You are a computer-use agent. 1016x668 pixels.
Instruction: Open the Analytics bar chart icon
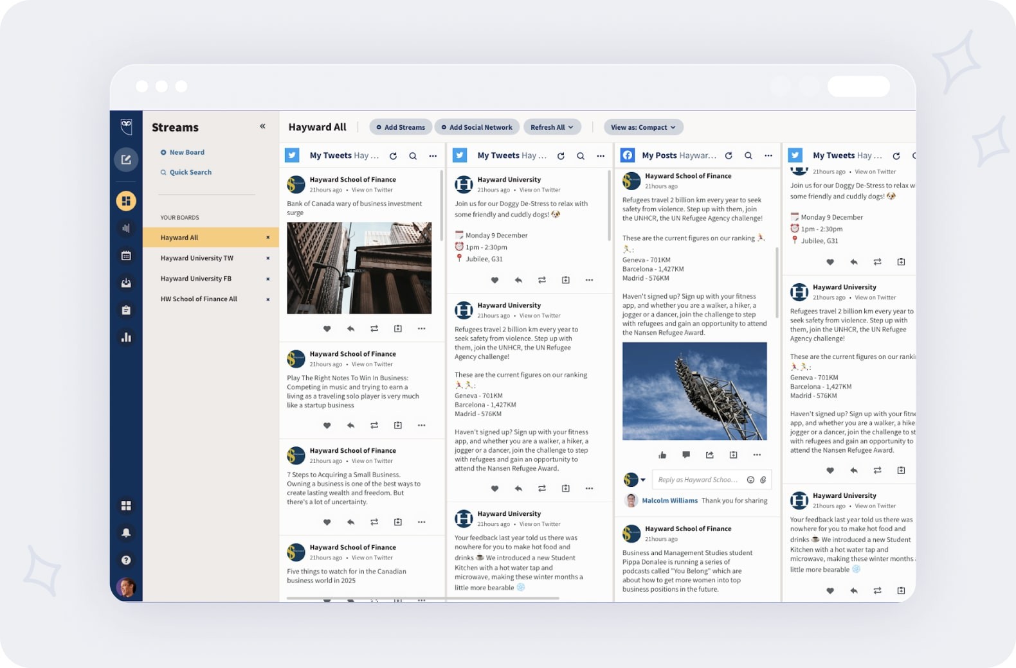tap(126, 337)
